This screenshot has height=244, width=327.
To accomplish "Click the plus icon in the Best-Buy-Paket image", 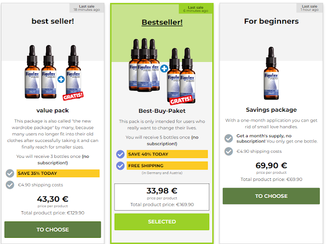I will 164,68.
